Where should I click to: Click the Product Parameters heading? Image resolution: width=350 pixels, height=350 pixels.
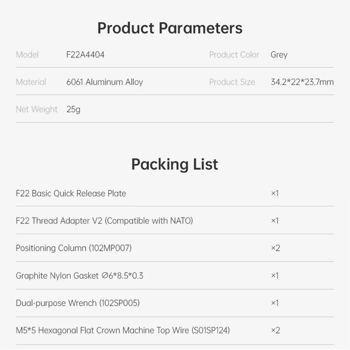coord(170,28)
